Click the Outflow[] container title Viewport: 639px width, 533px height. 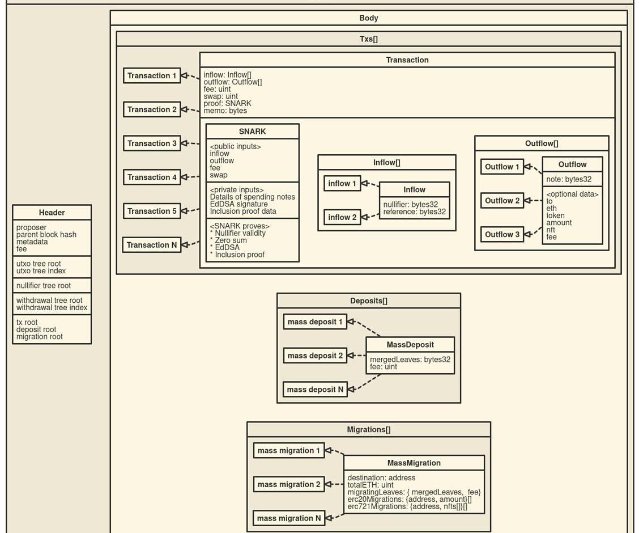542,143
